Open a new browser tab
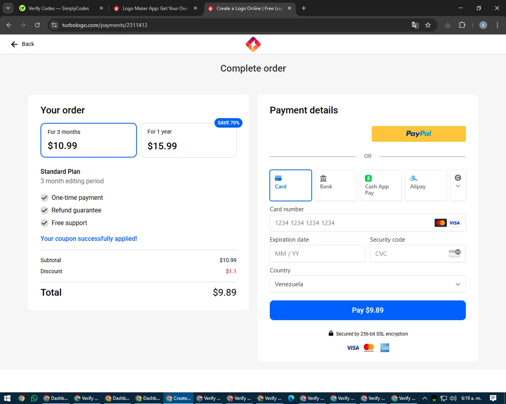 click(304, 8)
